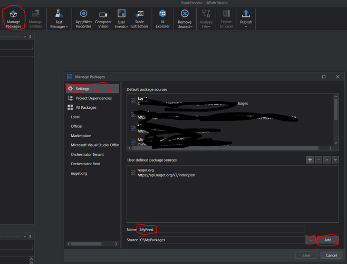Click default sources horizontal scrollbar right arrow
347x264 pixels.
tap(331, 148)
